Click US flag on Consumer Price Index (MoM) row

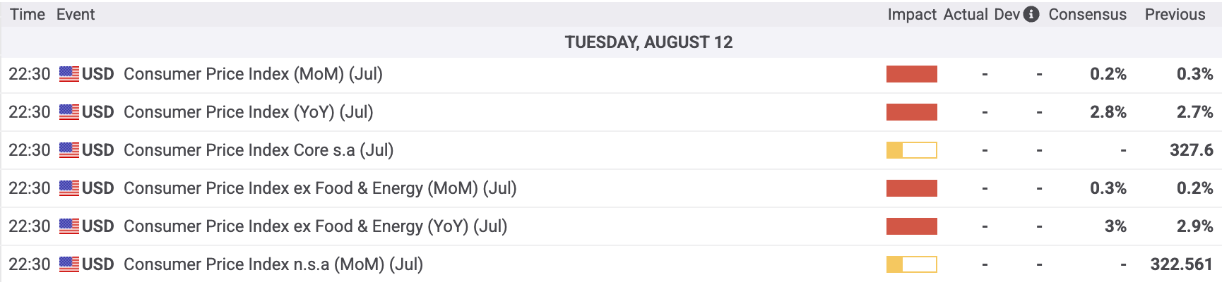pos(69,74)
